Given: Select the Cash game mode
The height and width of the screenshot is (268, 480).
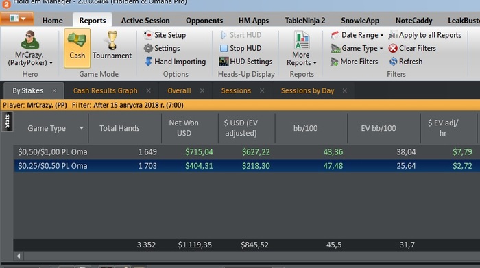Looking at the screenshot, I should (x=77, y=48).
